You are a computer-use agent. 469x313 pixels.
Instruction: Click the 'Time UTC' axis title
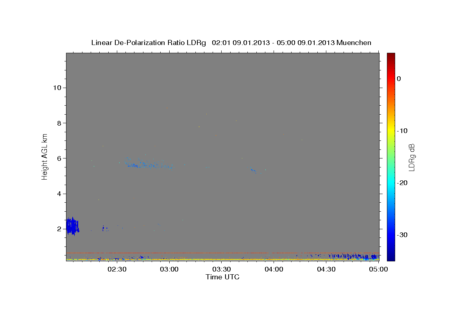[x=222, y=277]
